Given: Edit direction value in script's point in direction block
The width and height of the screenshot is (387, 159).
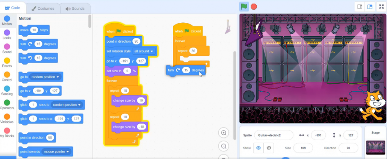Looking at the screenshot, I should click(x=136, y=41).
